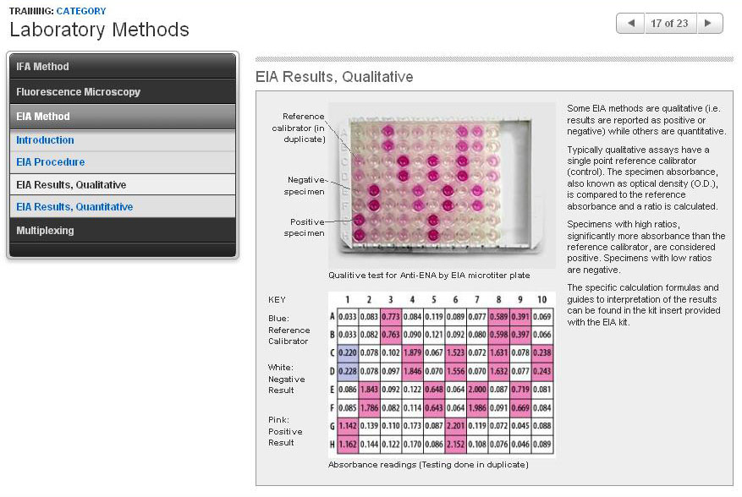Open the EIA Procedure topic

click(x=50, y=162)
